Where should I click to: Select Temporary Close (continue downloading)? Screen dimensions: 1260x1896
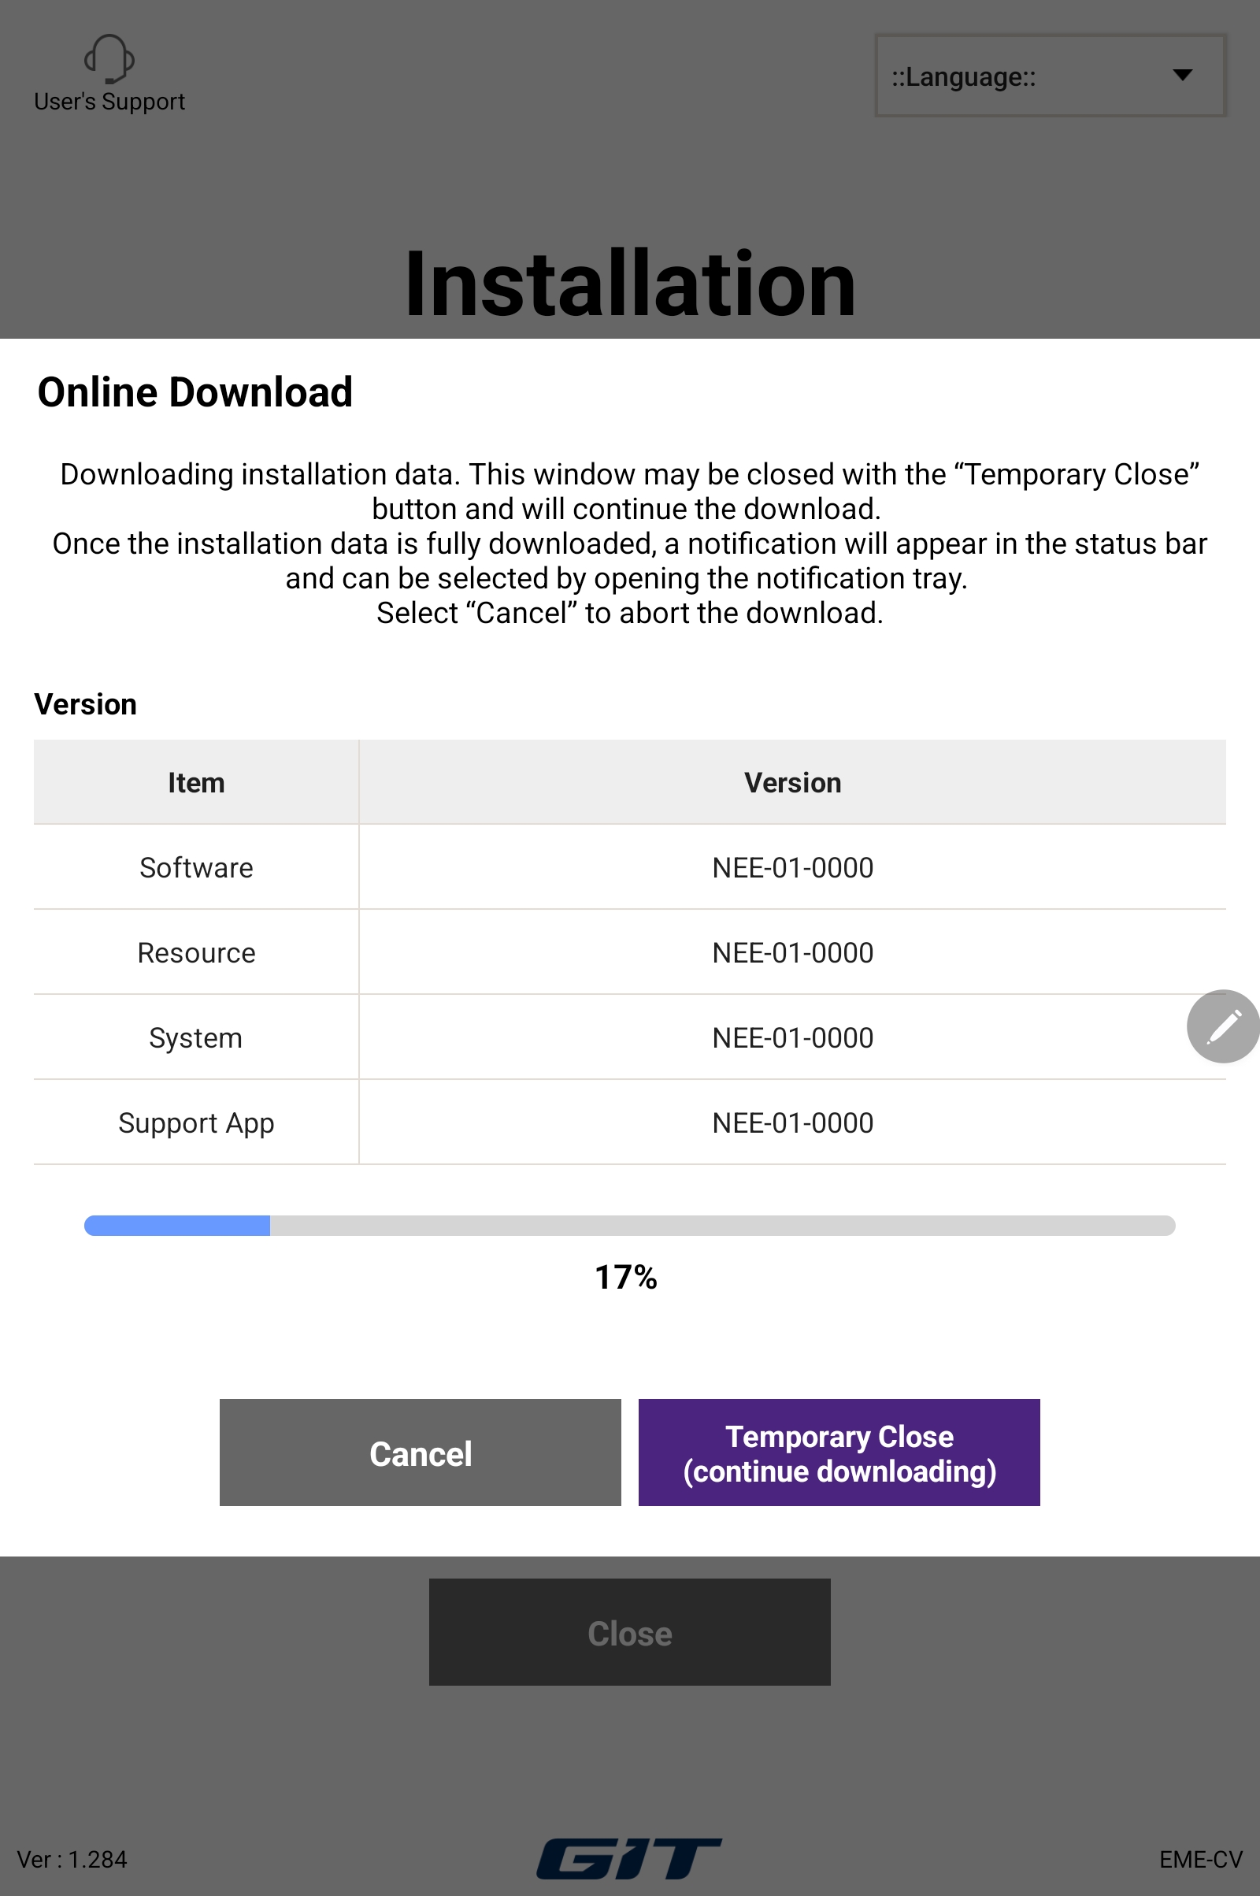tap(839, 1453)
